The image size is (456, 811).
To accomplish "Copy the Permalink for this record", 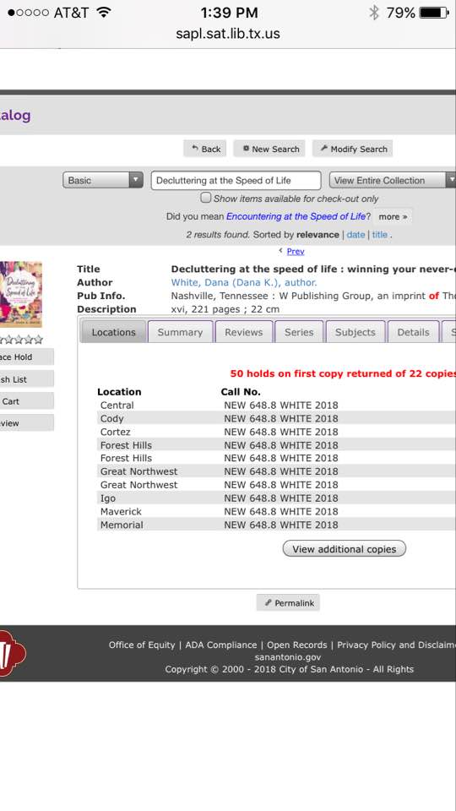I will point(288,603).
